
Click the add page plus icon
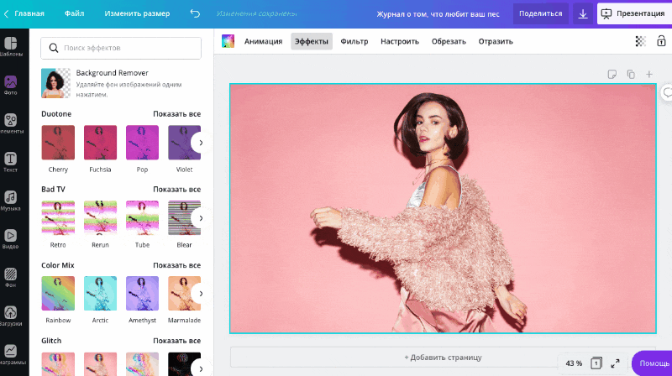(x=649, y=75)
